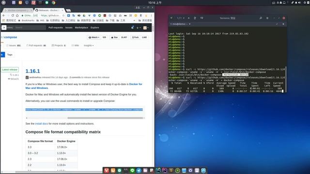Open the Wiki tab
The width and height of the screenshot is (310, 174).
pos(75,45)
